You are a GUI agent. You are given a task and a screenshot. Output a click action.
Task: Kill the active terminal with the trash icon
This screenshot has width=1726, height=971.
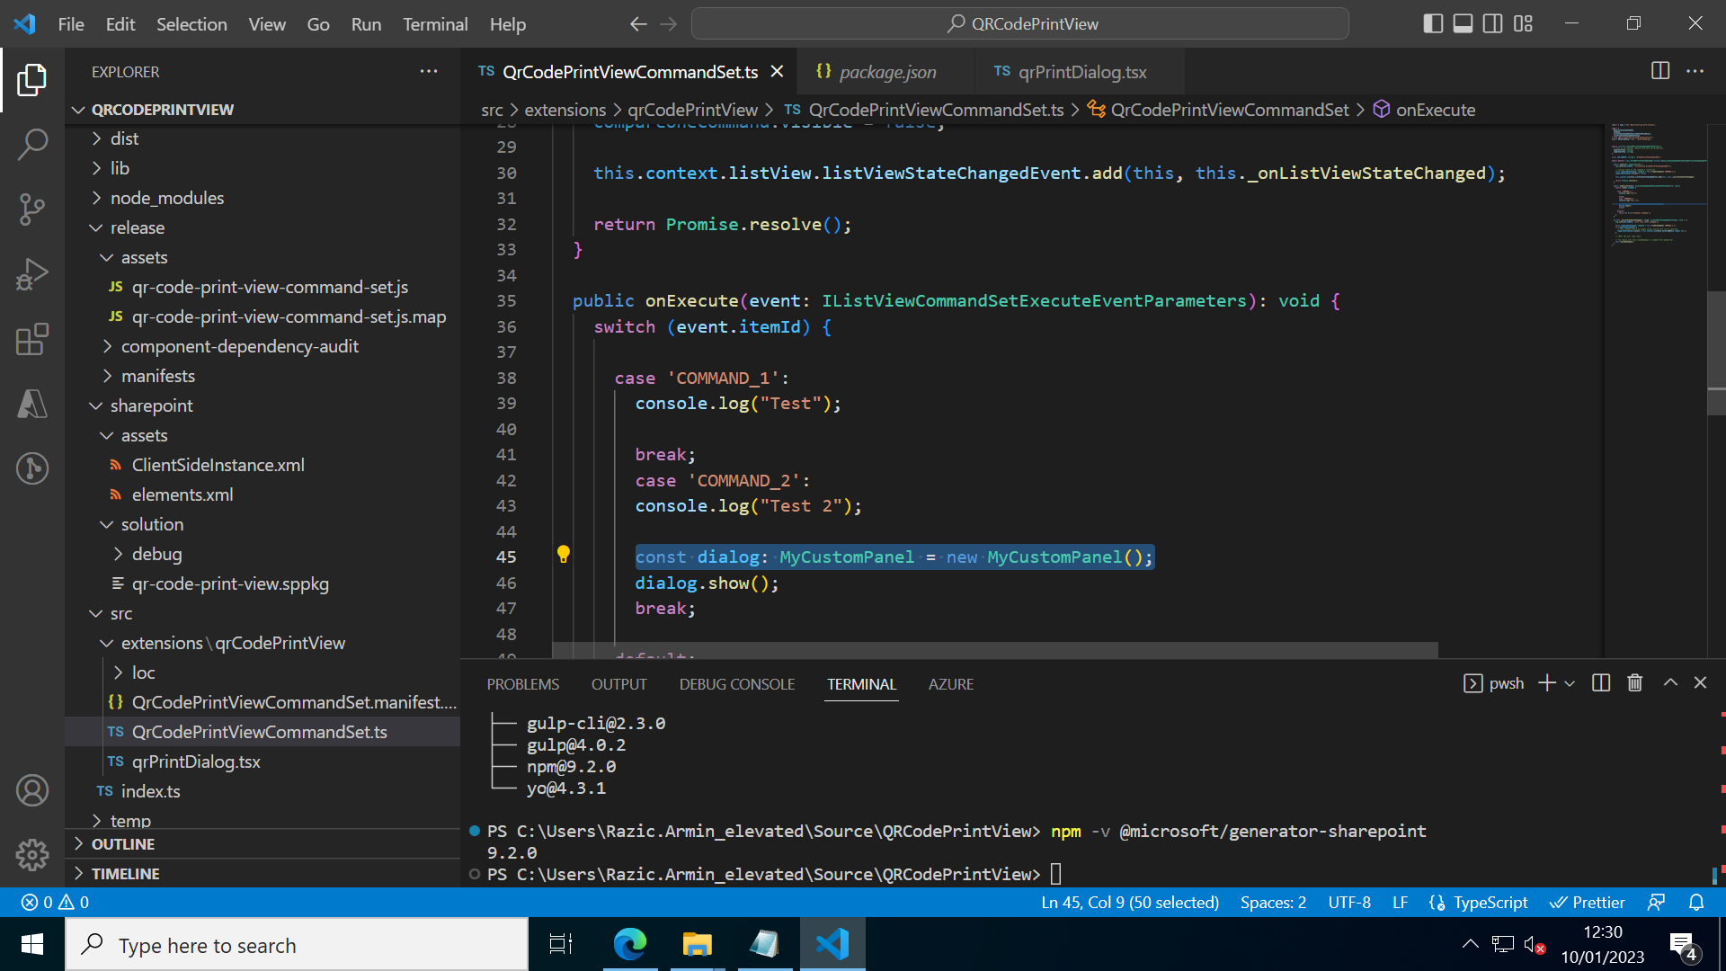pos(1634,683)
